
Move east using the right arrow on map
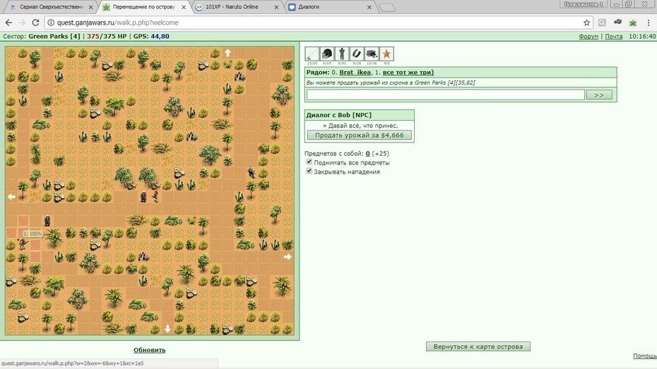pos(288,257)
